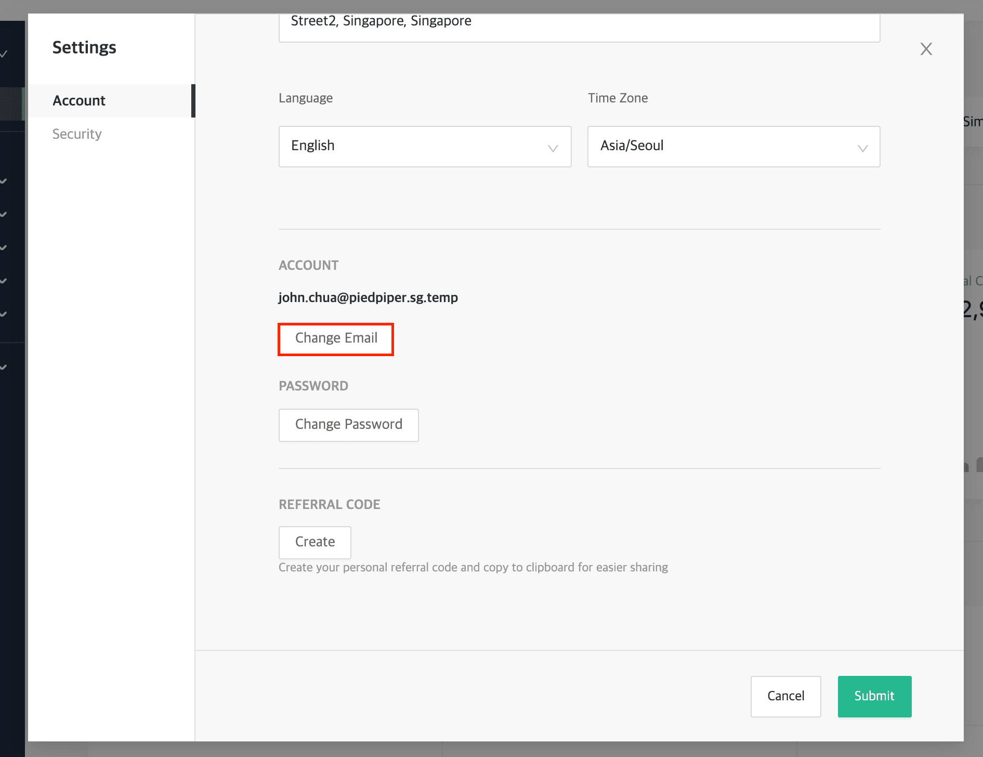Click the Settings heading area
The width and height of the screenshot is (983, 757).
pos(84,47)
